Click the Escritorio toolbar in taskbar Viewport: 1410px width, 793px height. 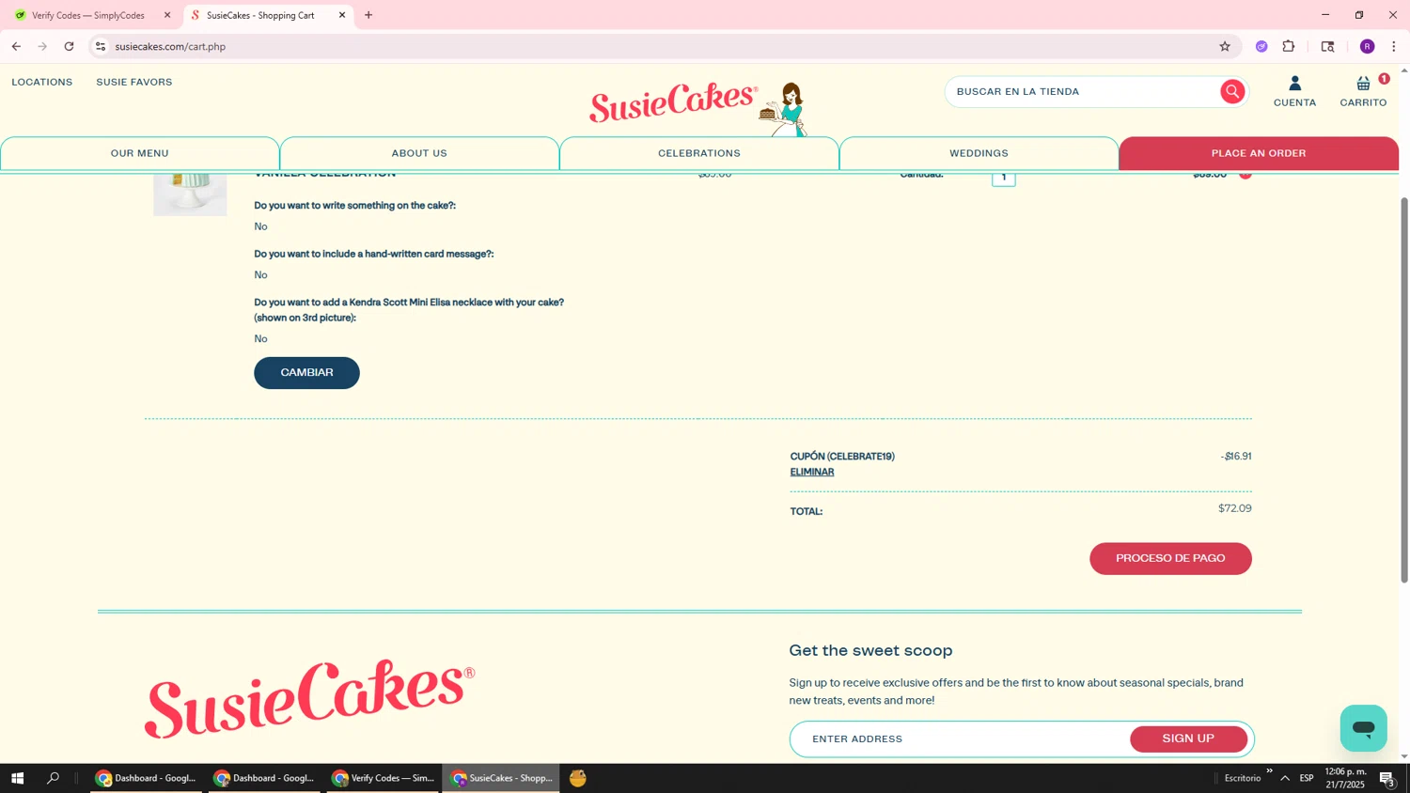(1243, 778)
